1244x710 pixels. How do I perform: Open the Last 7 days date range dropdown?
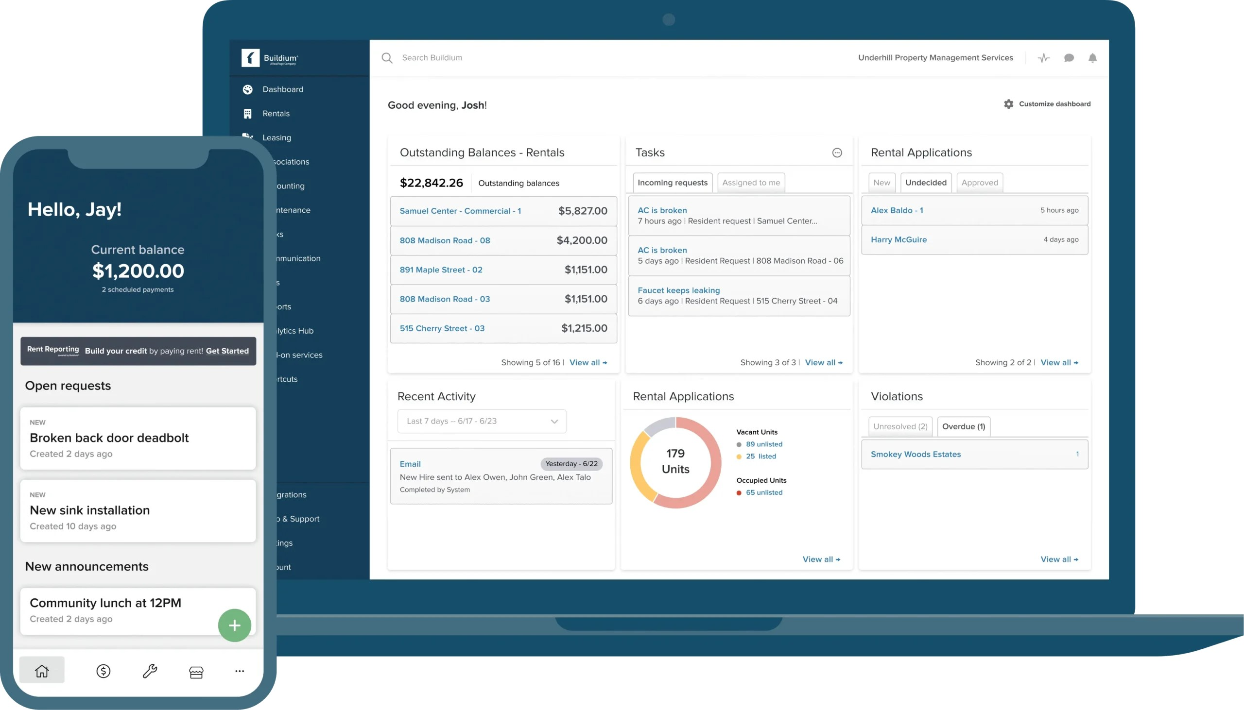pyautogui.click(x=481, y=421)
